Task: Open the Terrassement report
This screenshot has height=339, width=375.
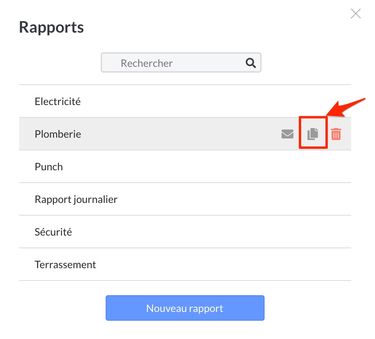Action: (66, 265)
